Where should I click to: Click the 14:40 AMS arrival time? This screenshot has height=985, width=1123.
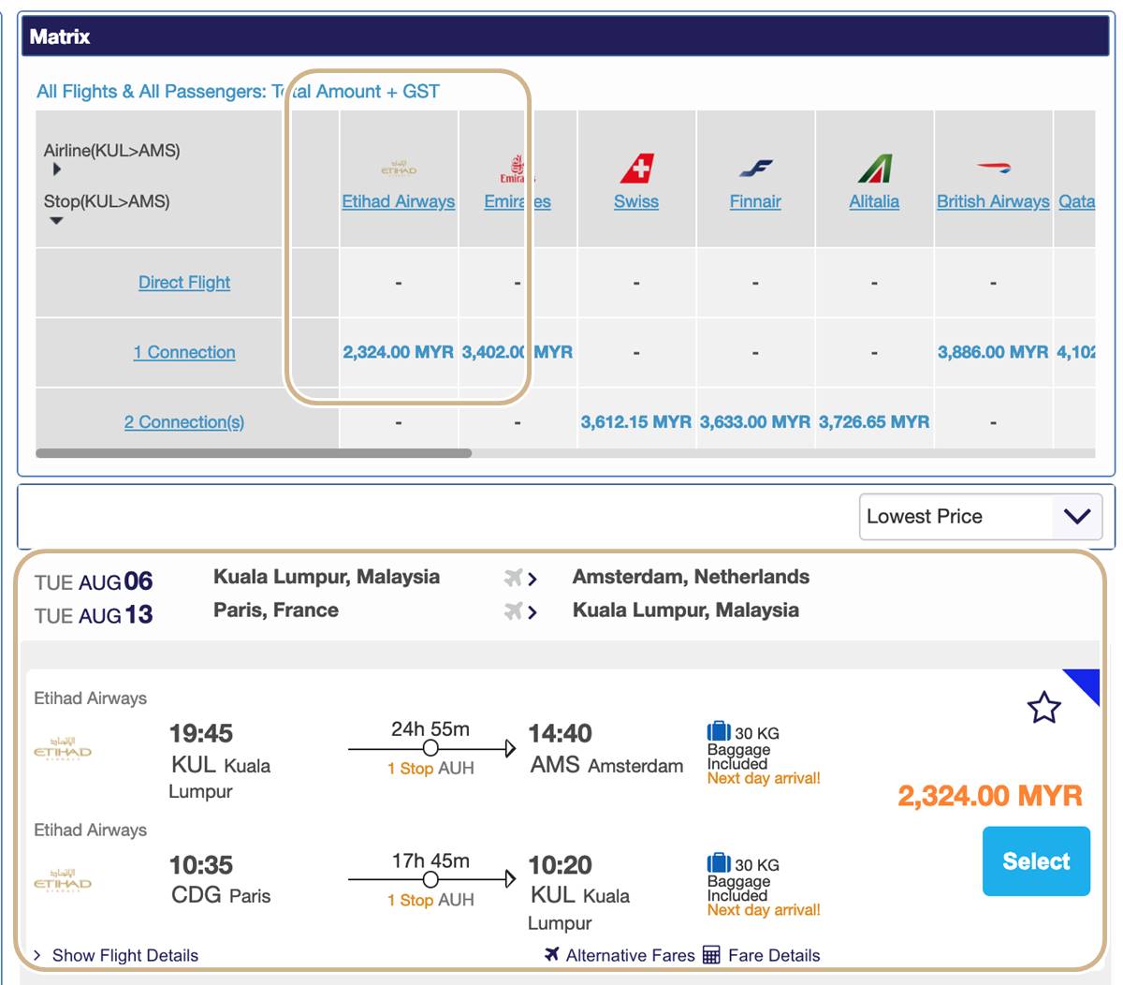point(560,733)
